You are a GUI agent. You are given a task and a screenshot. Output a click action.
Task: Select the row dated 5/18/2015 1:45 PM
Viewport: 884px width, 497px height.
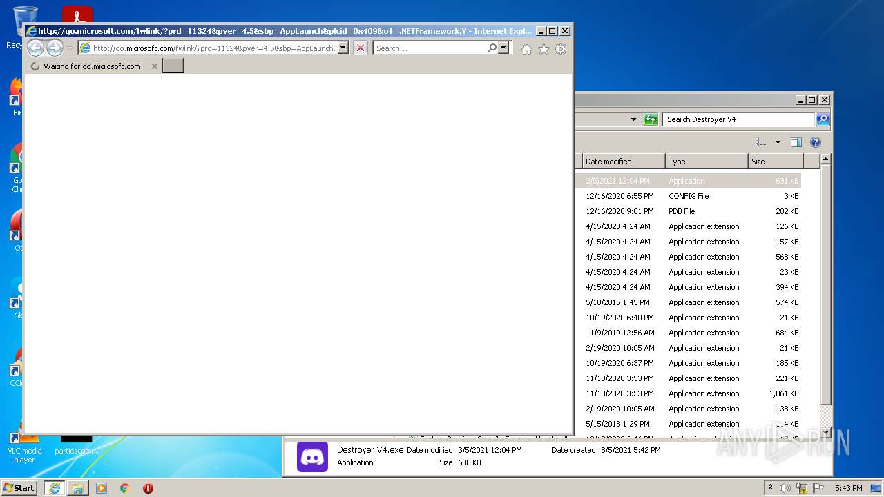click(688, 302)
